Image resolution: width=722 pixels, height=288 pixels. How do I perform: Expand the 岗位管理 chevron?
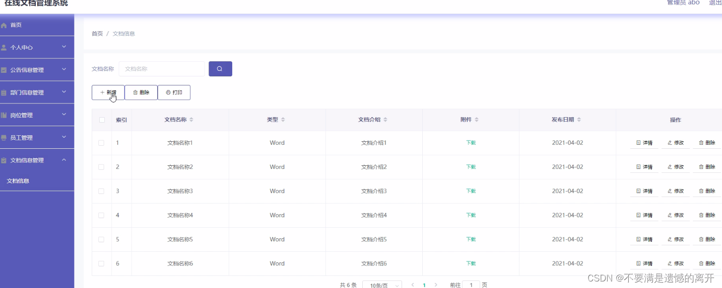[x=64, y=115]
